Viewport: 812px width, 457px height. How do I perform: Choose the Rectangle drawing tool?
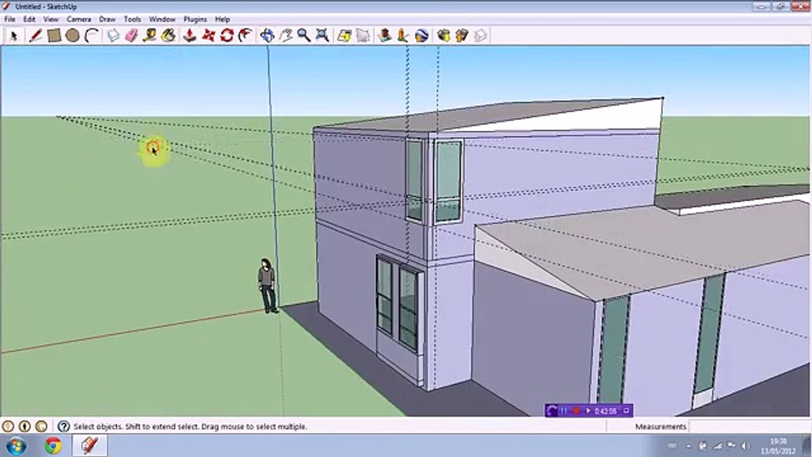54,36
